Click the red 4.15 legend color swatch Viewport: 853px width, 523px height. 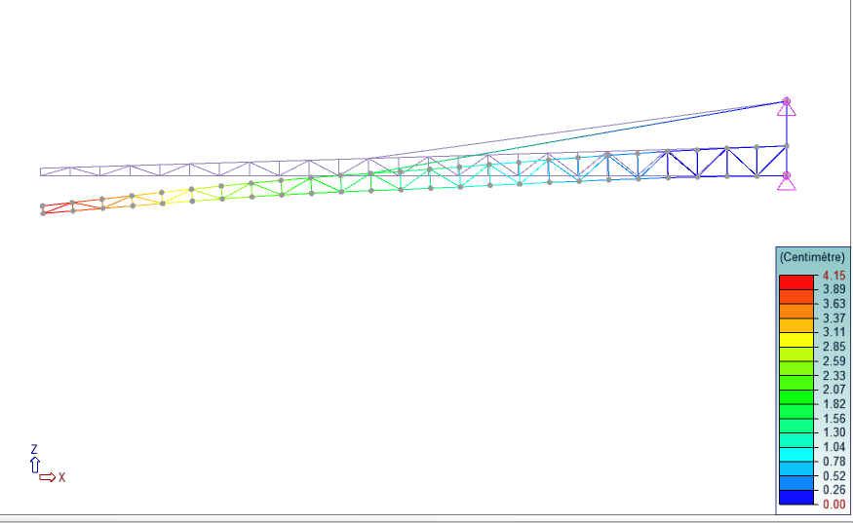796,282
